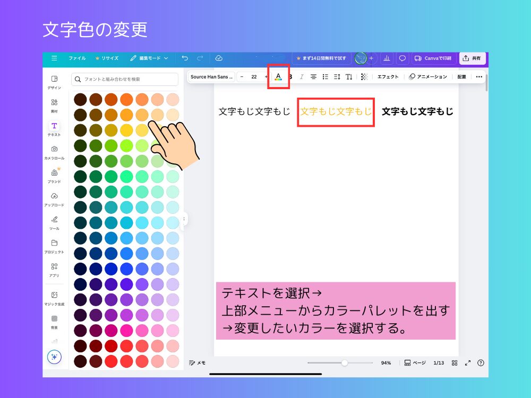Open the comments bubble icon in the header

click(x=402, y=58)
